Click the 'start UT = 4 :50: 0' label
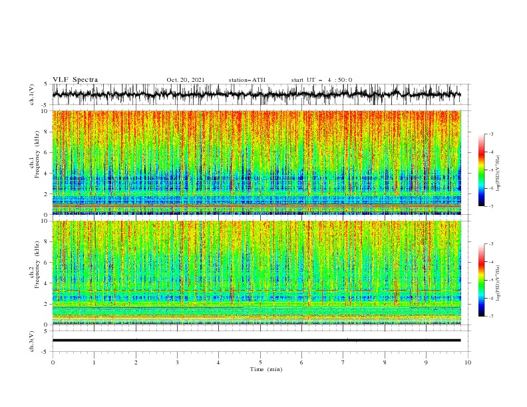Screen dimensions: 527x407 [321, 80]
